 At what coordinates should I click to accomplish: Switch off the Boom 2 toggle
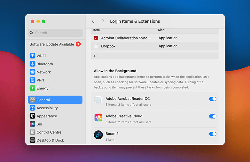(x=213, y=134)
